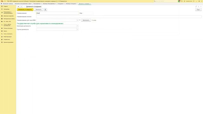Switch to the Начальная страница tab
203x114 pixels.
pyautogui.click(x=7, y=4)
